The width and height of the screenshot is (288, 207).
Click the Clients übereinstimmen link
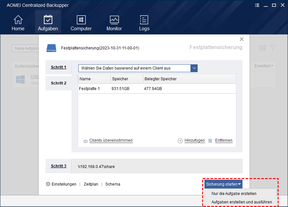(111, 140)
